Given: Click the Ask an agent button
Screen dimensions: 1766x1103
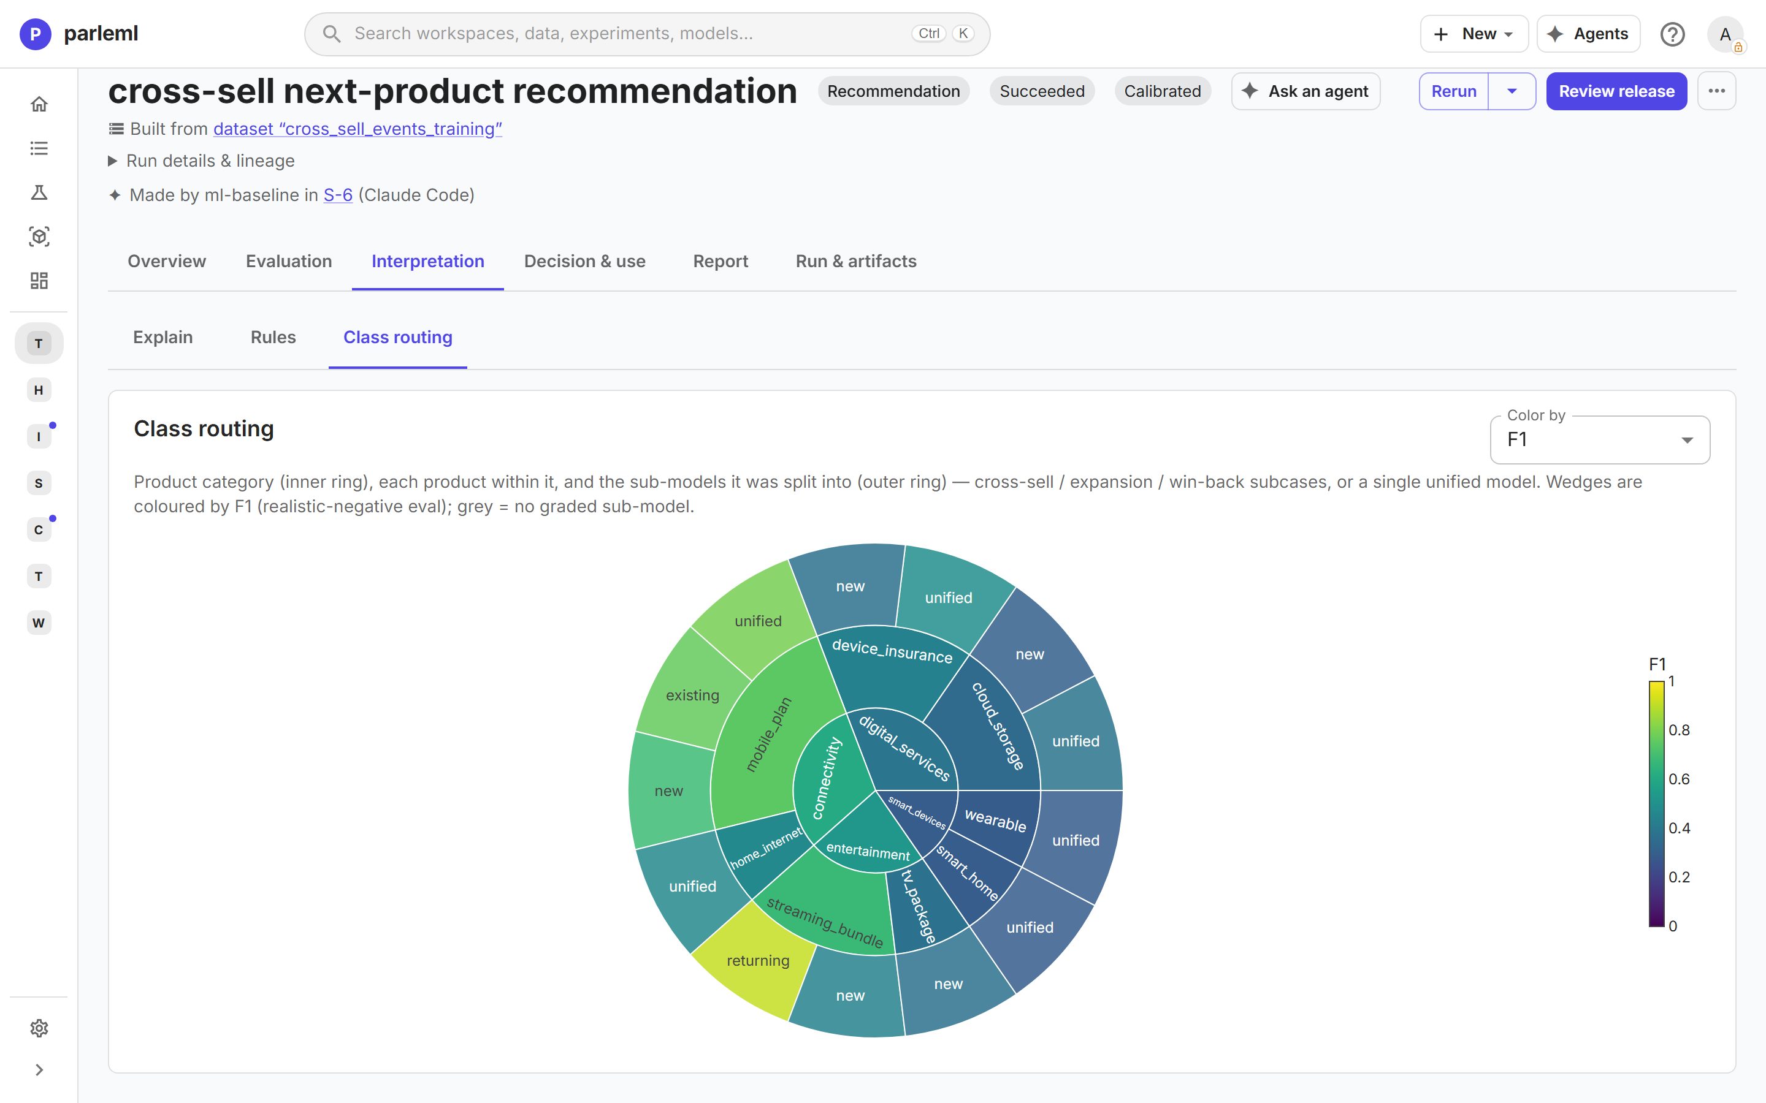Looking at the screenshot, I should click(1305, 91).
